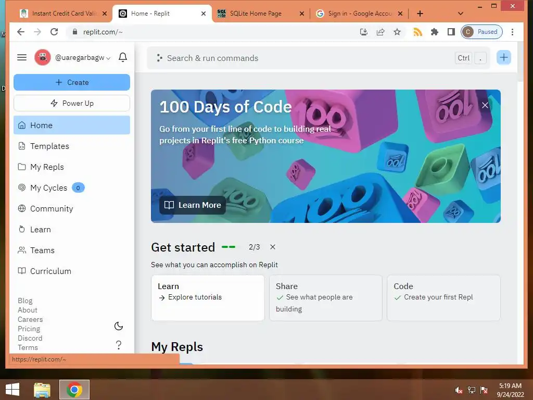Viewport: 533px width, 400px height.
Task: Click the red user avatar icon
Action: [x=43, y=57]
